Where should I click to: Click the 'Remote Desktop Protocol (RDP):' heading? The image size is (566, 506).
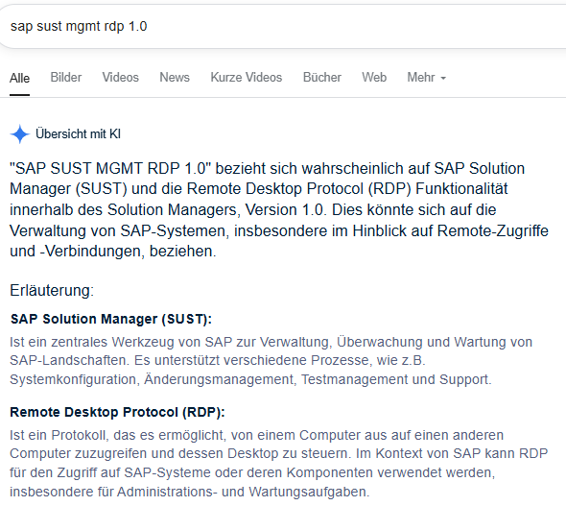pos(117,412)
